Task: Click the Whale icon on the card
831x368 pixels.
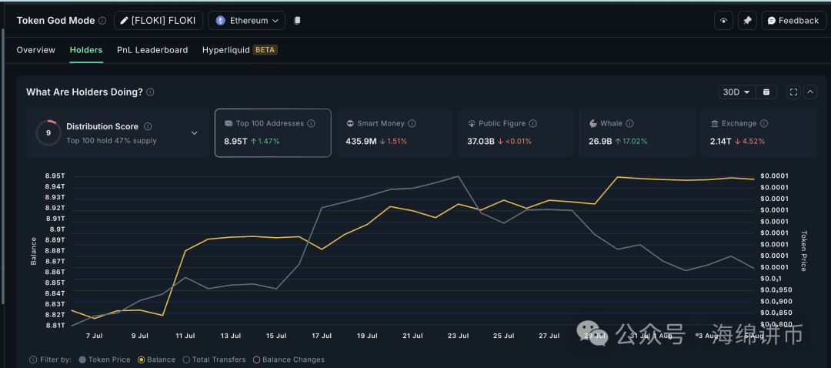Action: point(593,123)
